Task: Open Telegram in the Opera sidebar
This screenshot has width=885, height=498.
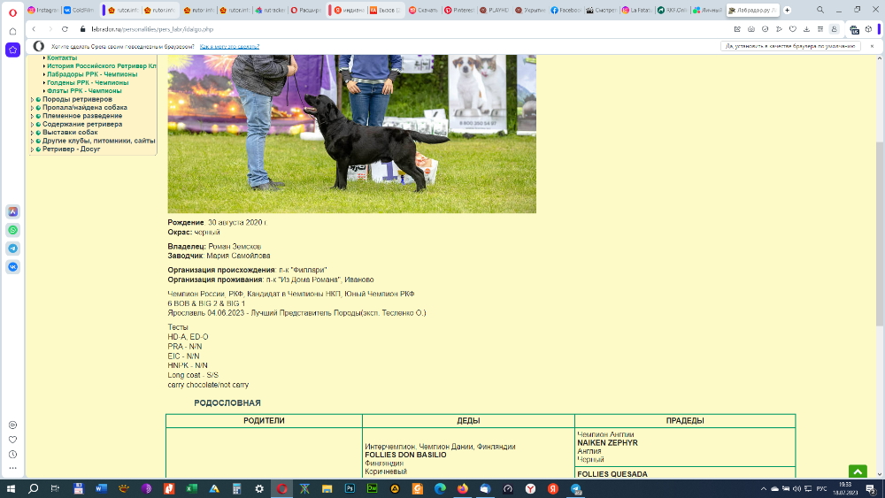Action: 13,249
